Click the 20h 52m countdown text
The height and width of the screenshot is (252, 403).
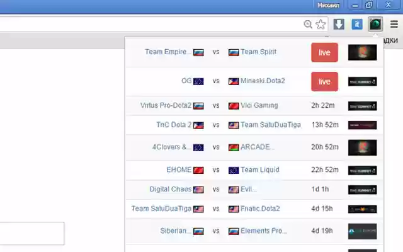(x=325, y=147)
